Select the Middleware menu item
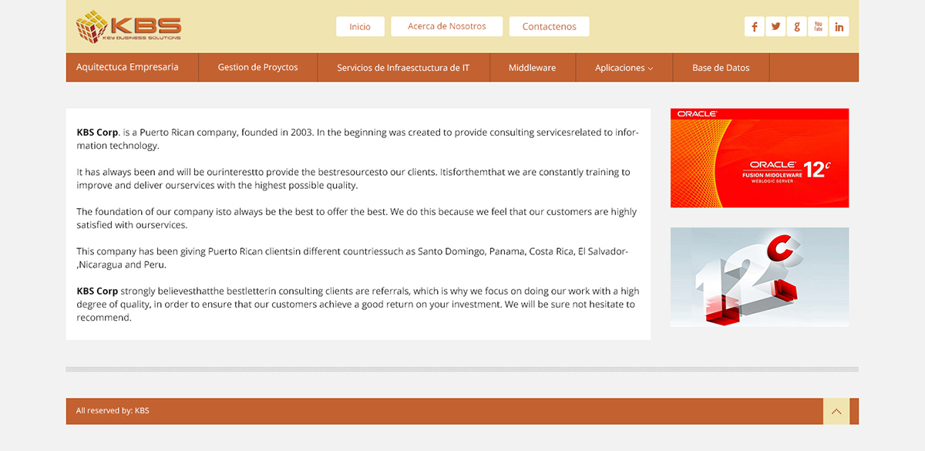 point(533,67)
